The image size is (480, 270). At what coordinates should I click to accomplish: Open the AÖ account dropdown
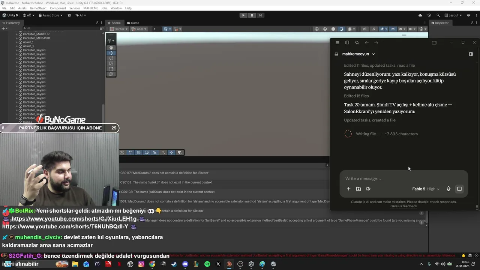click(x=28, y=15)
